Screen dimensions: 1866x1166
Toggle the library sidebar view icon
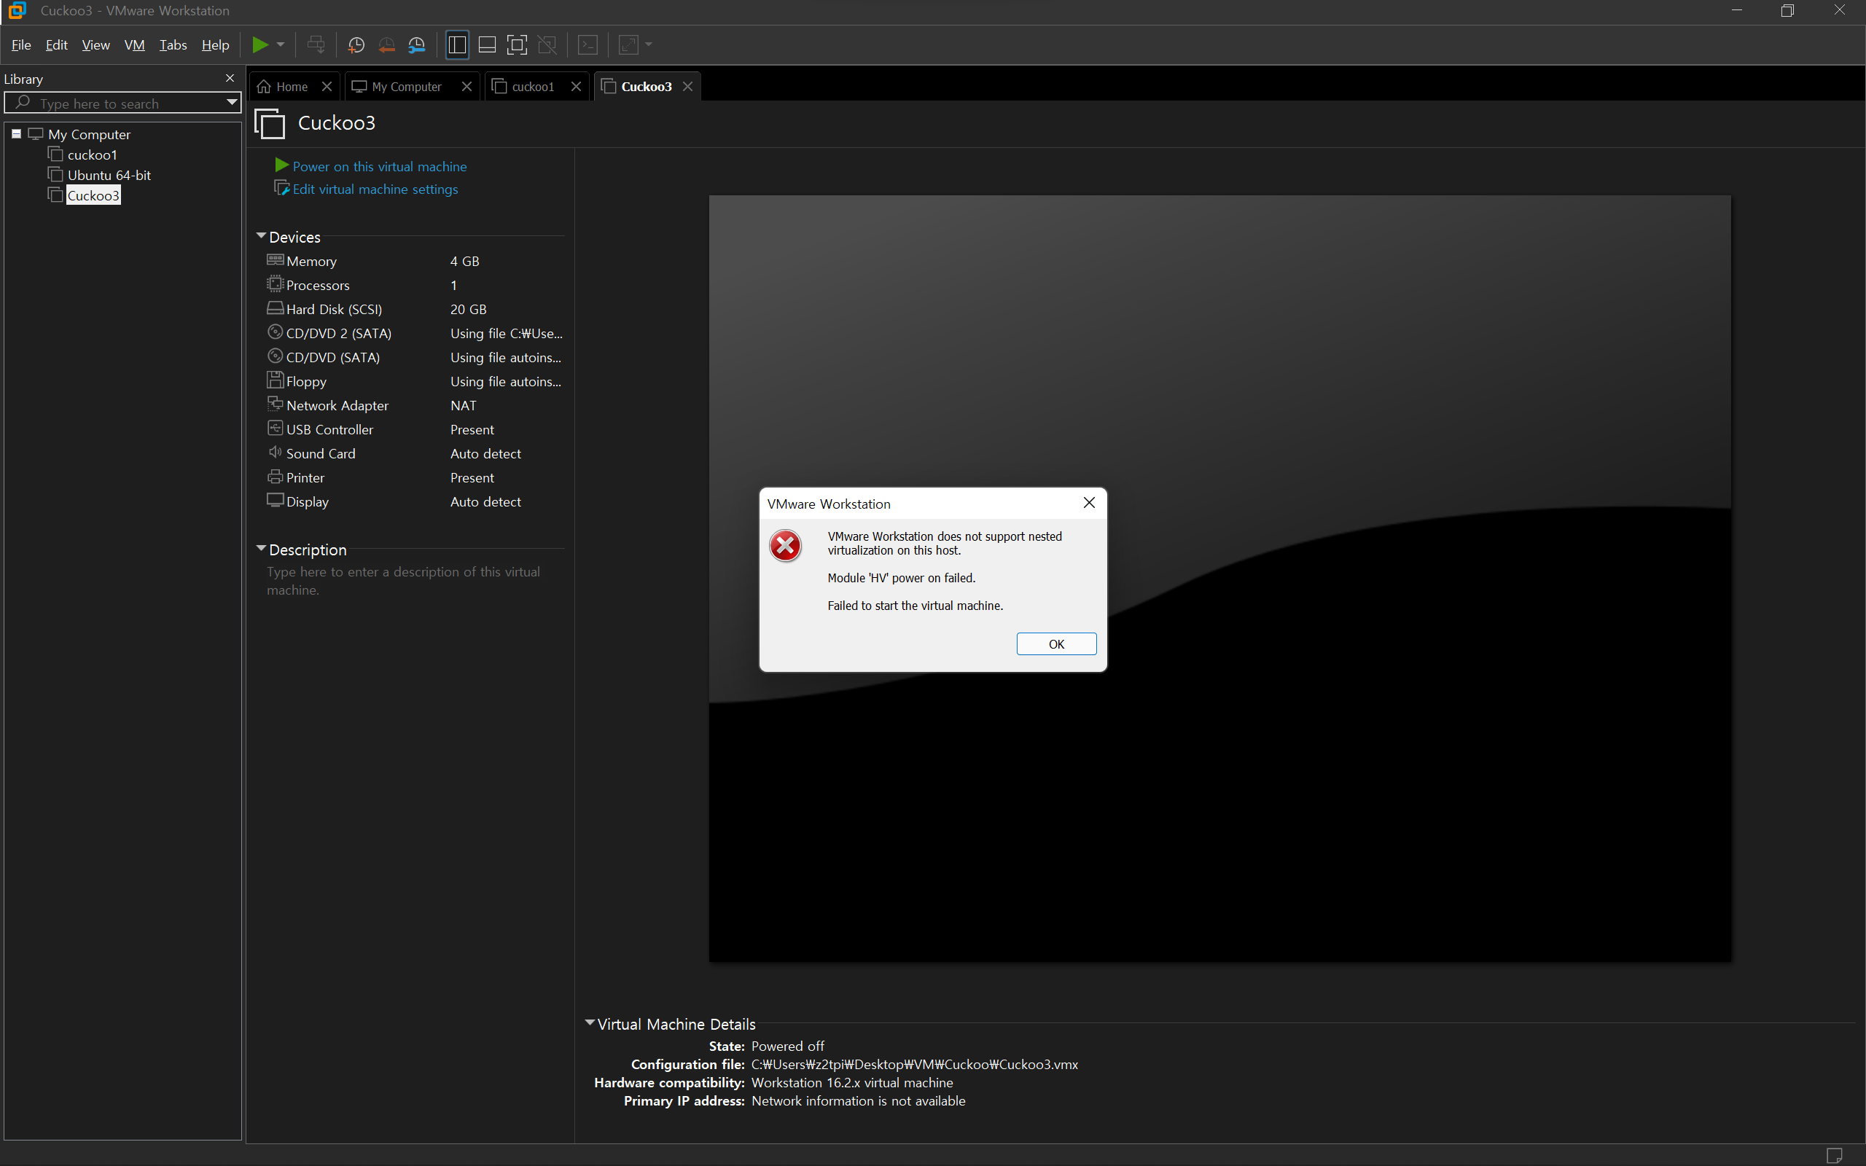pos(456,44)
